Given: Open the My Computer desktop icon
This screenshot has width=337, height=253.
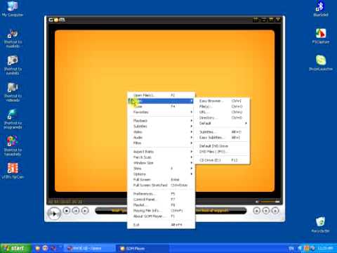Looking at the screenshot, I should (x=13, y=9).
